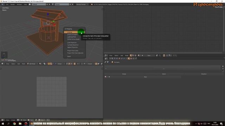
Task: Click Open image in UV editor
Action: [x=31, y=120]
